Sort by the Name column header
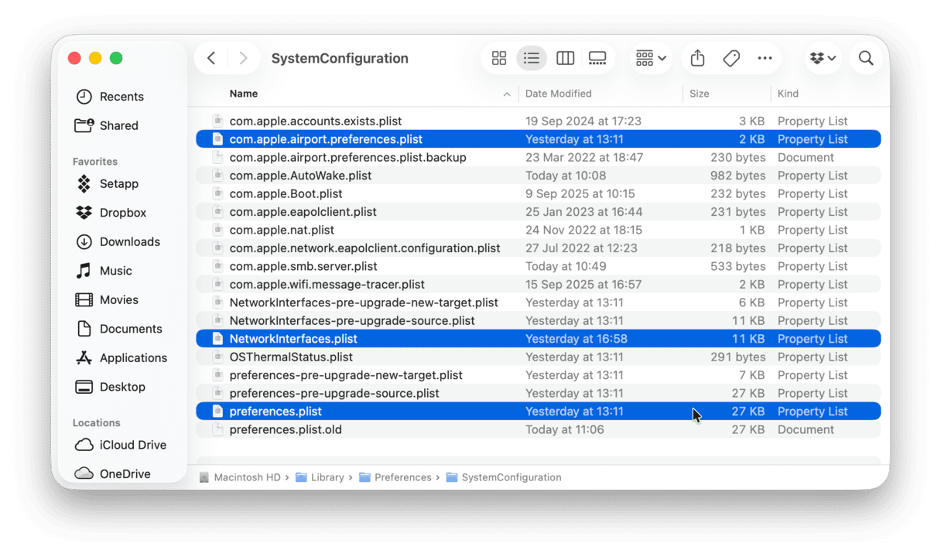The width and height of the screenshot is (941, 557). (243, 94)
